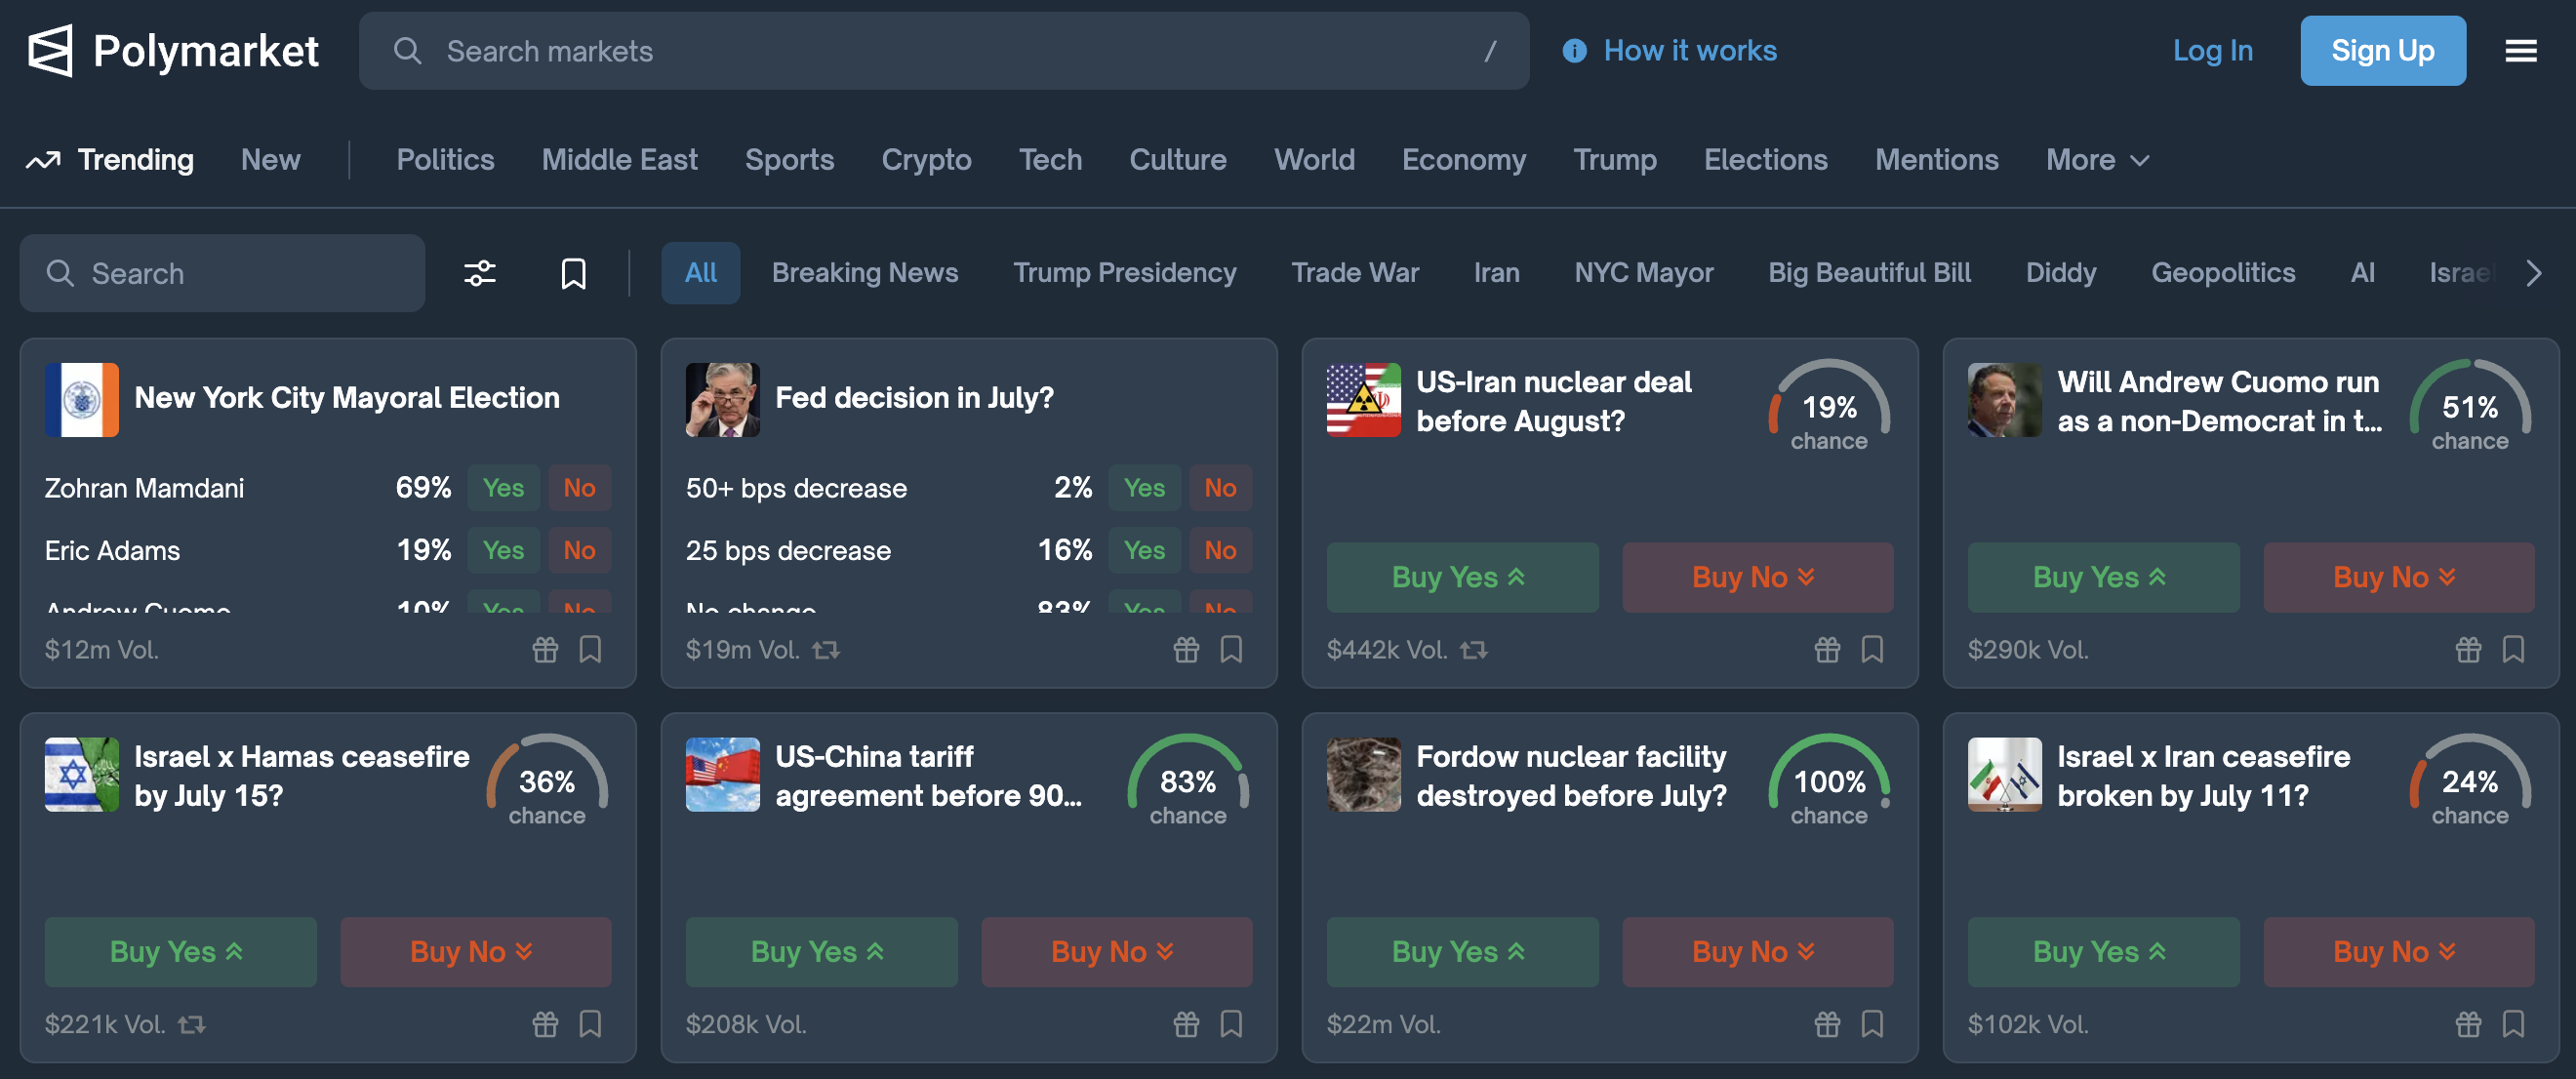This screenshot has height=1079, width=2576.
Task: Filter by Big Beautiful Bill chip
Action: click(x=1869, y=273)
